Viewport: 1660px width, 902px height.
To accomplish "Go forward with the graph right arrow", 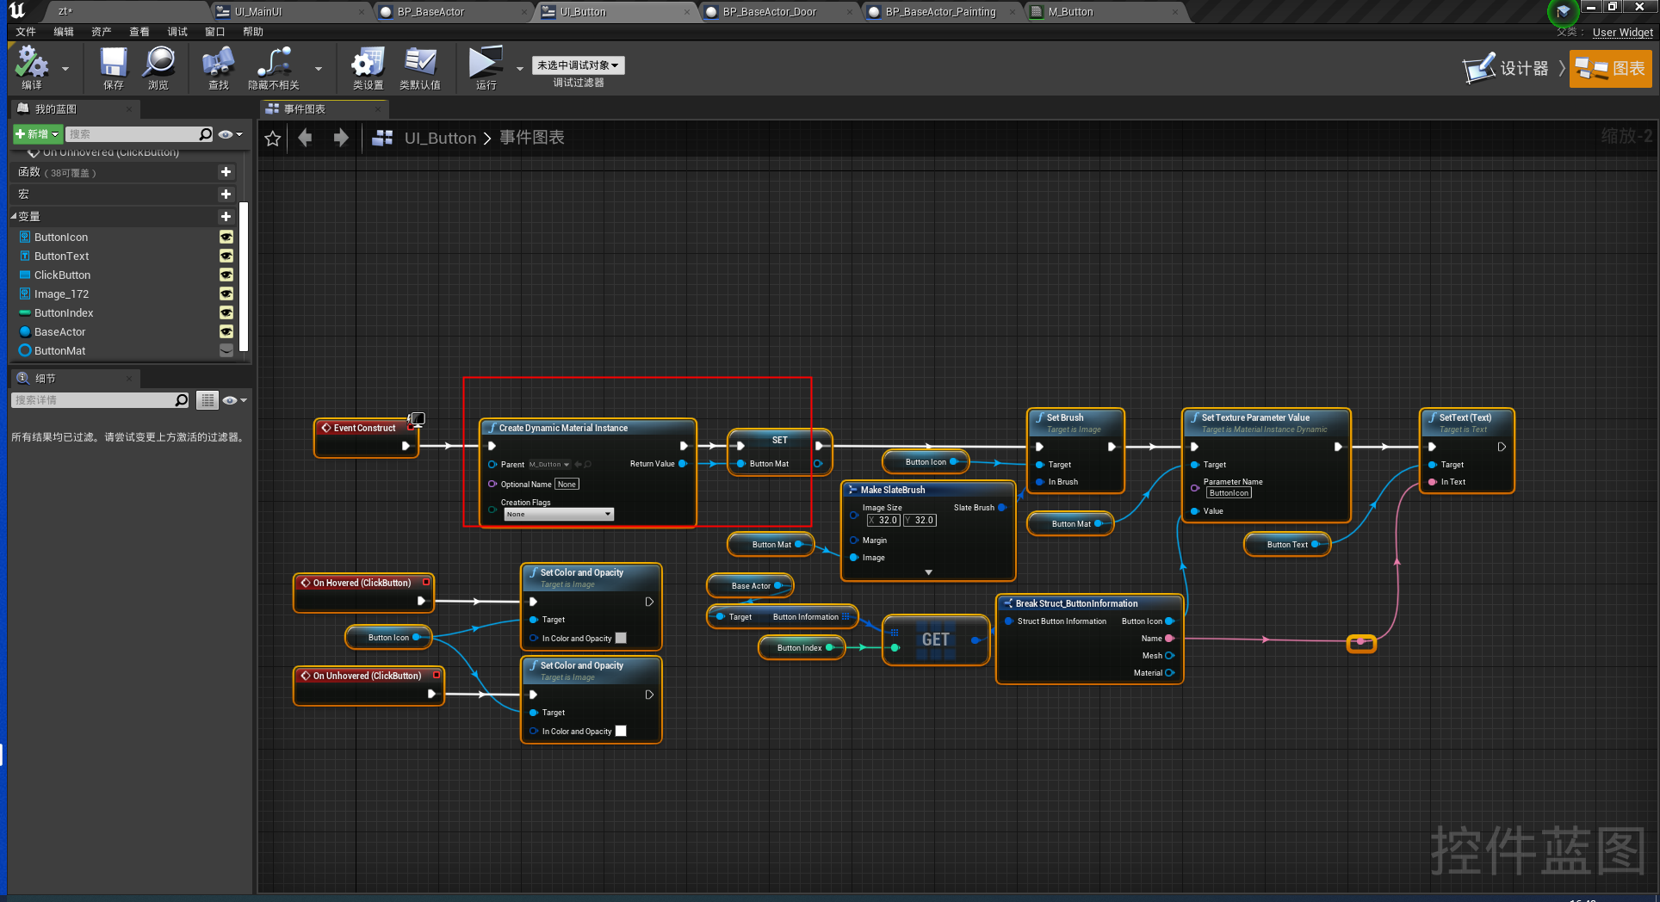I will (x=341, y=138).
